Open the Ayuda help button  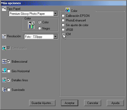pyautogui.click(x=115, y=103)
